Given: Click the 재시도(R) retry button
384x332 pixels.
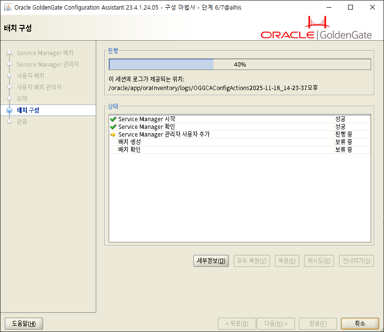Looking at the screenshot, I should (319, 261).
